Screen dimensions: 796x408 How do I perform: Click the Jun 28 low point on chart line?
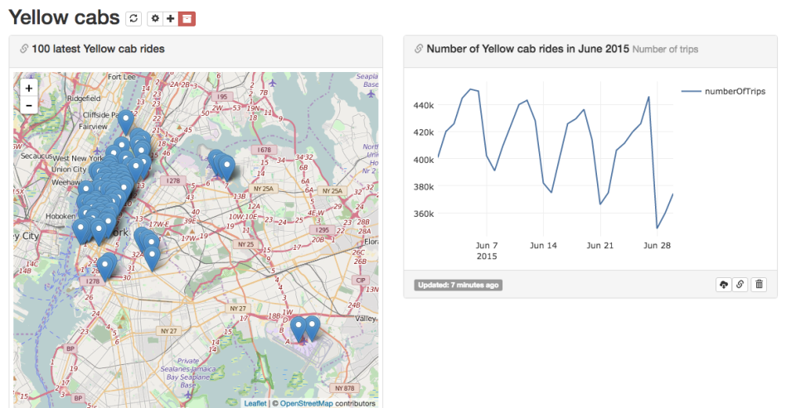point(657,228)
